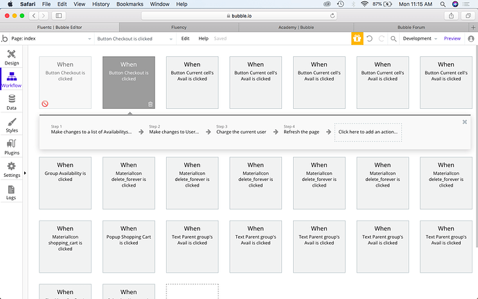Click the orange gift icon
This screenshot has height=299, width=478.
click(357, 38)
